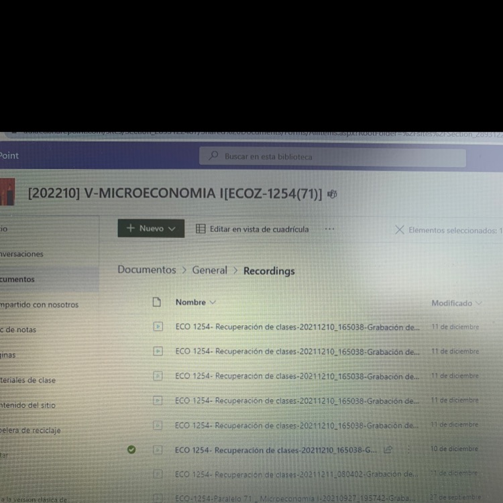Navigate to Documentos in the breadcrumb
The image size is (503, 503).
pos(146,270)
